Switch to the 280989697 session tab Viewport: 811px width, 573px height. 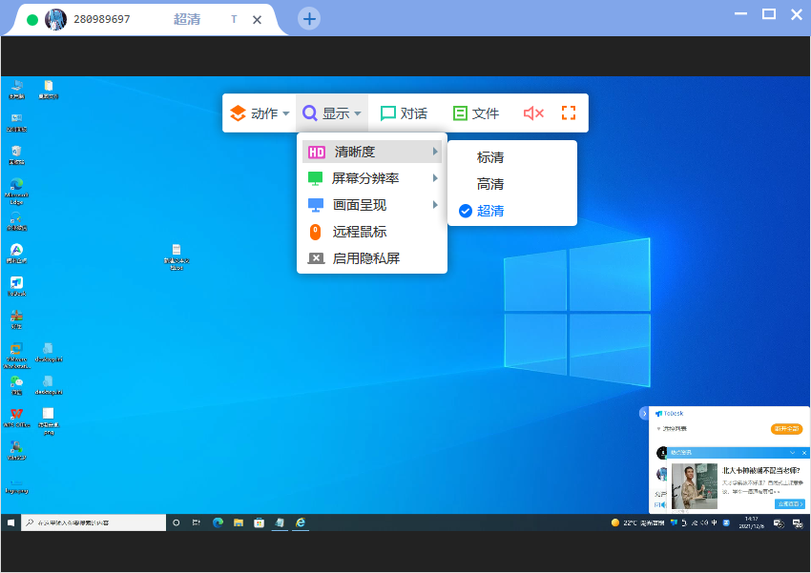[146, 20]
